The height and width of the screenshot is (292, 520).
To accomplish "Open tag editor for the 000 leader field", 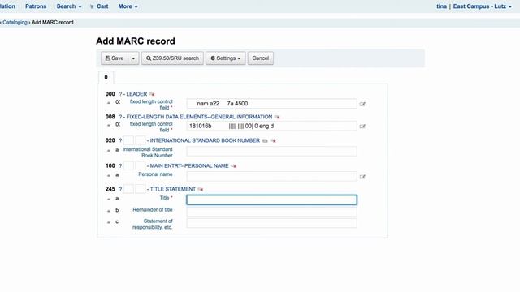I will [362, 104].
